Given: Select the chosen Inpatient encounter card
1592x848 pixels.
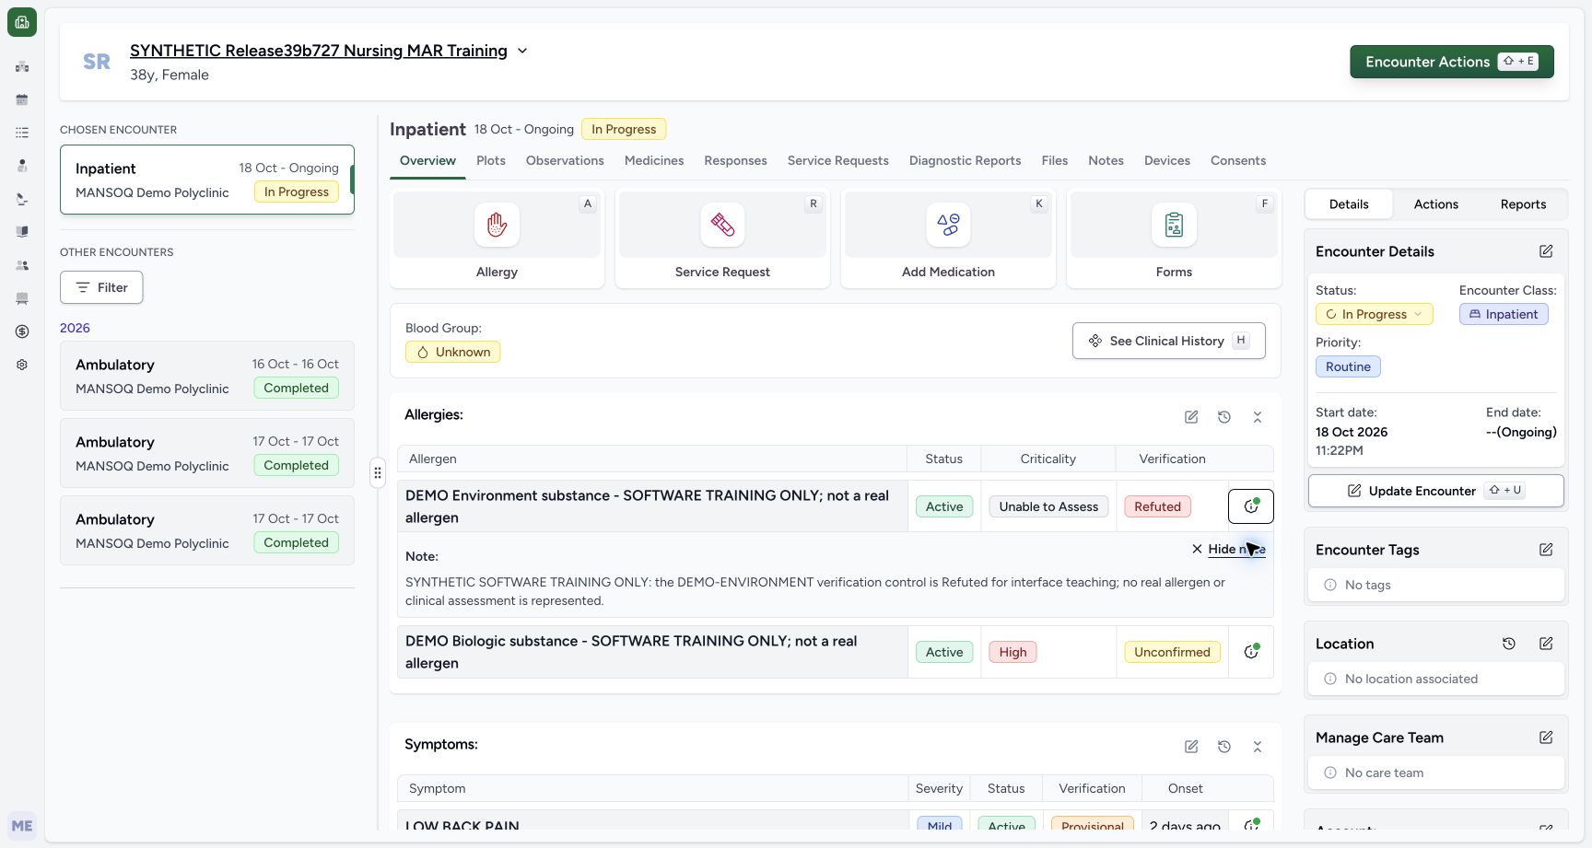Looking at the screenshot, I should 207,180.
